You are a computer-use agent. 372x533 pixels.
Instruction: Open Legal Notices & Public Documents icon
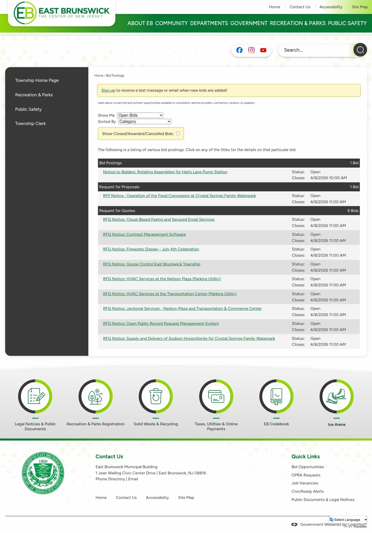(x=35, y=396)
